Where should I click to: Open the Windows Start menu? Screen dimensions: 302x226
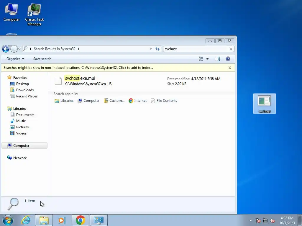click(8, 220)
